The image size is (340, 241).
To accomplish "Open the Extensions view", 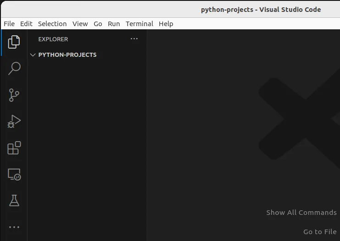I will [14, 148].
